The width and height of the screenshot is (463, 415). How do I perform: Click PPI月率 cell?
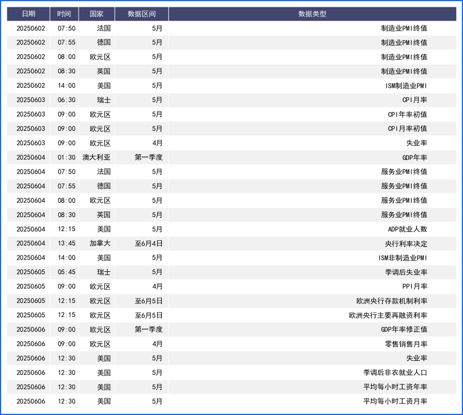click(415, 287)
